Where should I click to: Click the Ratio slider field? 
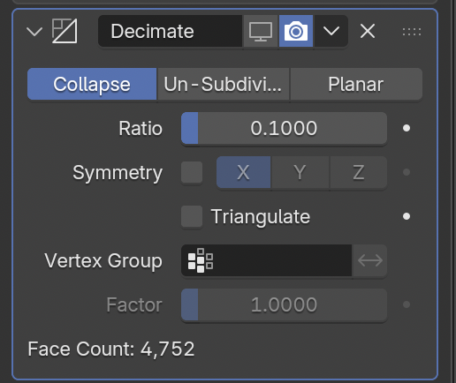[284, 128]
